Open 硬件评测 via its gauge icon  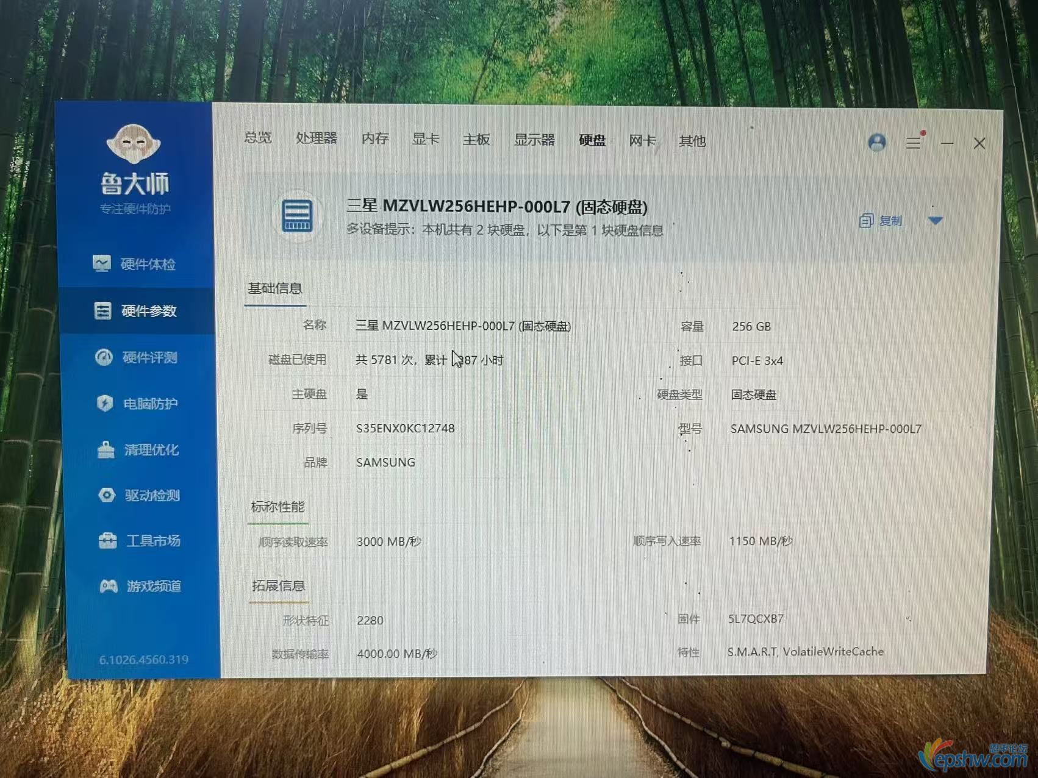(x=104, y=357)
